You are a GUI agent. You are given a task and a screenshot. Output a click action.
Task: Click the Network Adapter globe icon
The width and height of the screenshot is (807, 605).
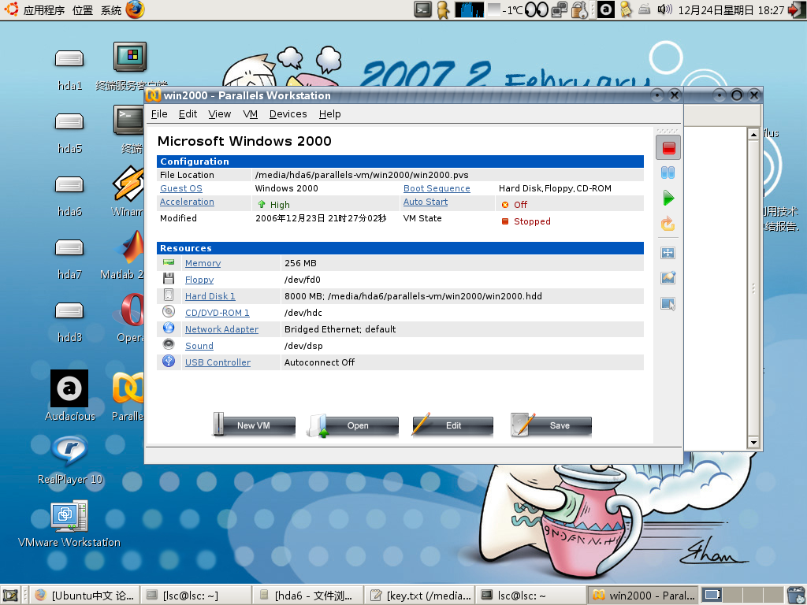(169, 328)
